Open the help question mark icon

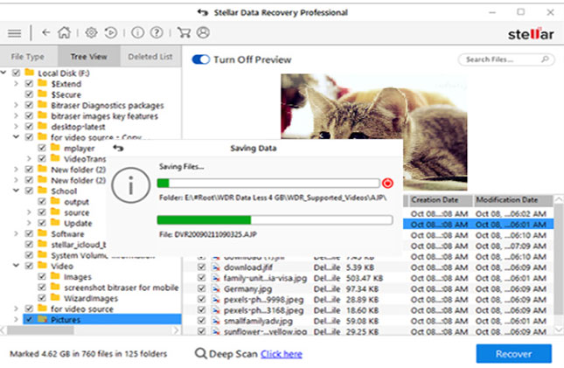(157, 32)
